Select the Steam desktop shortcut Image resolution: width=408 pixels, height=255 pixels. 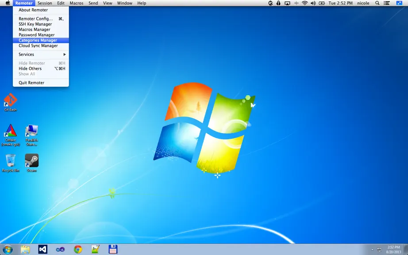coord(32,163)
